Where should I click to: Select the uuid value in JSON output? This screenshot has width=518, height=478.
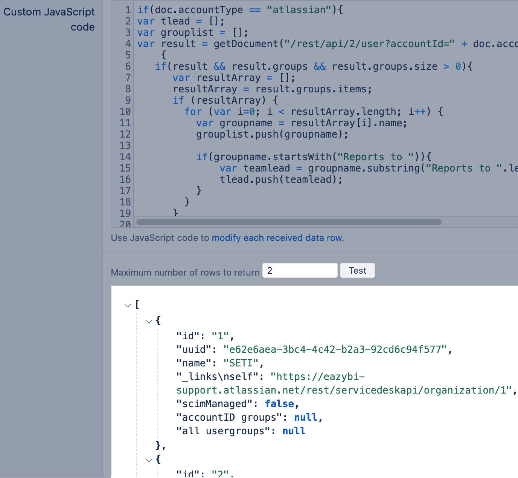tap(335, 349)
